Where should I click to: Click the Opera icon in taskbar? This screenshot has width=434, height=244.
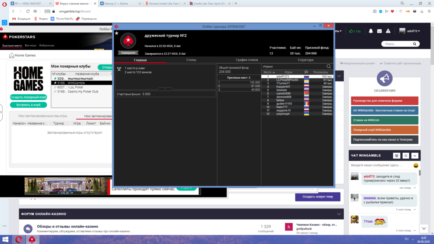(x=19, y=239)
